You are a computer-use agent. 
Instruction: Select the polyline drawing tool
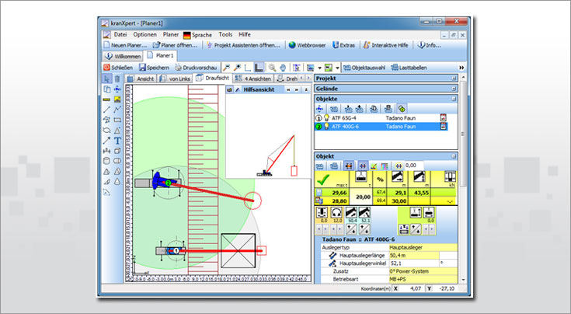click(x=117, y=110)
